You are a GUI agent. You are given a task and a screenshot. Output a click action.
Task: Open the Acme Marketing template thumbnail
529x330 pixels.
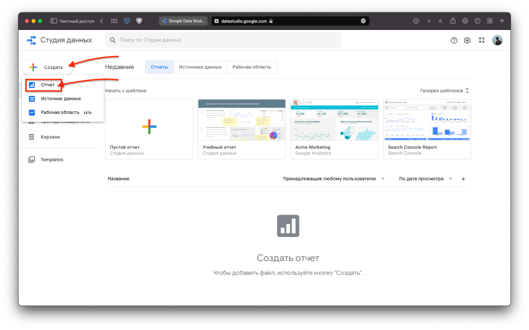[x=334, y=120]
